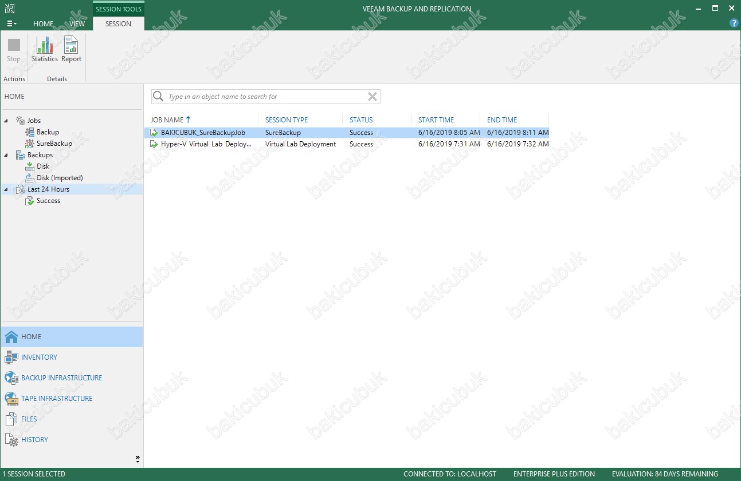
Task: Click the Tape Infrastructure icon
Action: 11,399
